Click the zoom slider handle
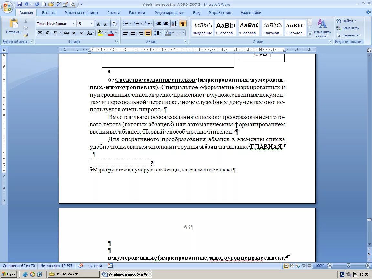 click(x=348, y=266)
